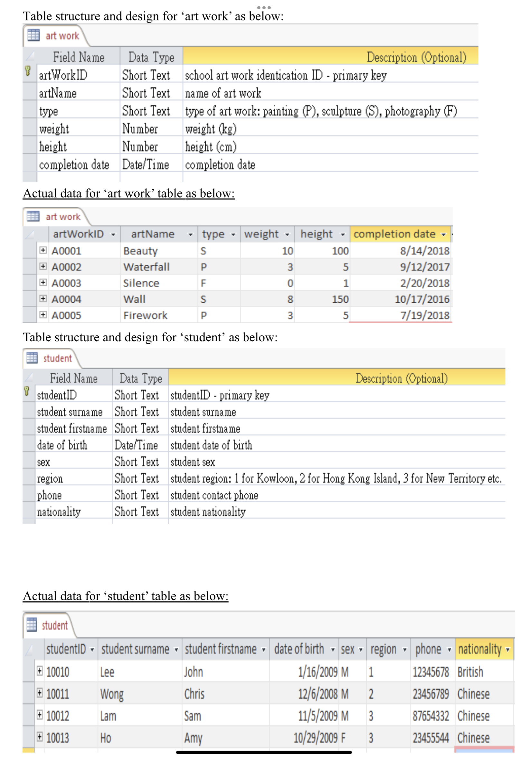
Task: Switch to the 'student' datasheet tab
Action: click(x=55, y=625)
